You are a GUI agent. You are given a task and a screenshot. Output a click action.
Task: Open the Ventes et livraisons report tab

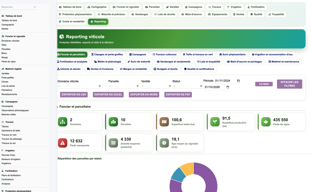tap(100, 69)
